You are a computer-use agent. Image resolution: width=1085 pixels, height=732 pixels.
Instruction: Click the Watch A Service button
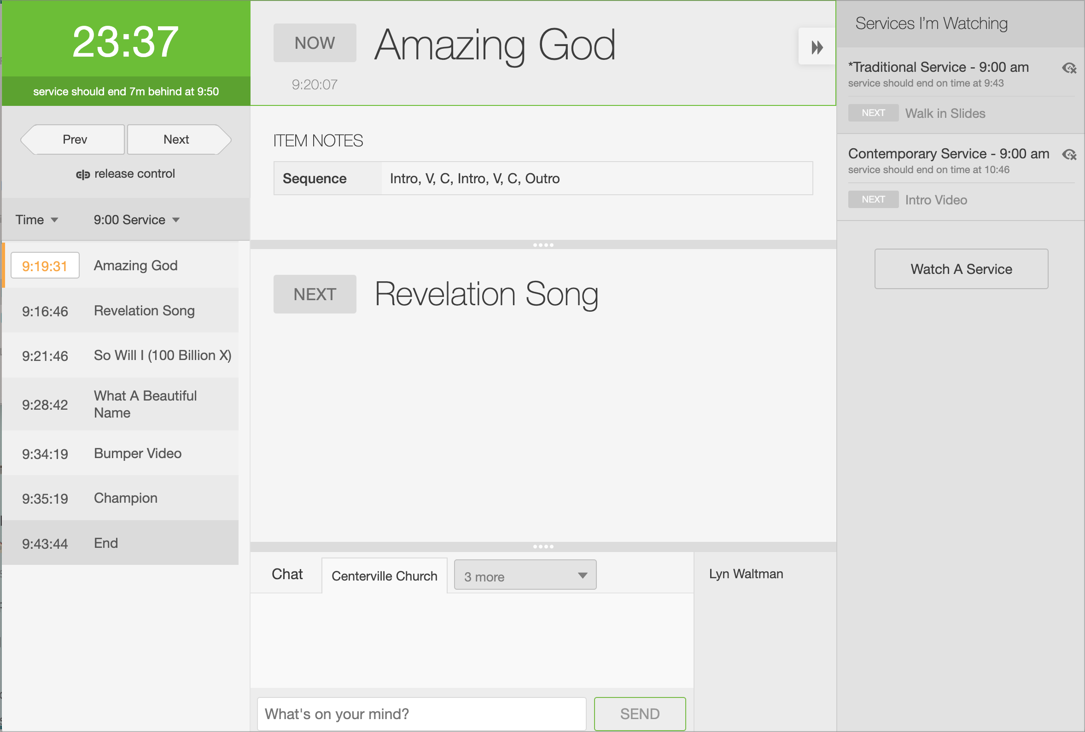coord(961,269)
